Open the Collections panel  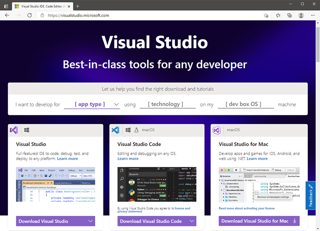289,15
